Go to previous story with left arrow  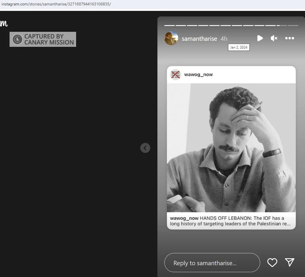tap(145, 148)
